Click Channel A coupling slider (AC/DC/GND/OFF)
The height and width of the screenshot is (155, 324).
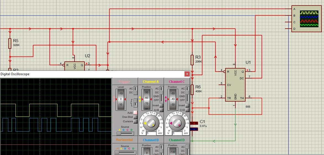(x=161, y=94)
